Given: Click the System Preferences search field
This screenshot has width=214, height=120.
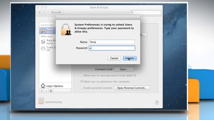Looking at the screenshot, I should coord(145,12).
